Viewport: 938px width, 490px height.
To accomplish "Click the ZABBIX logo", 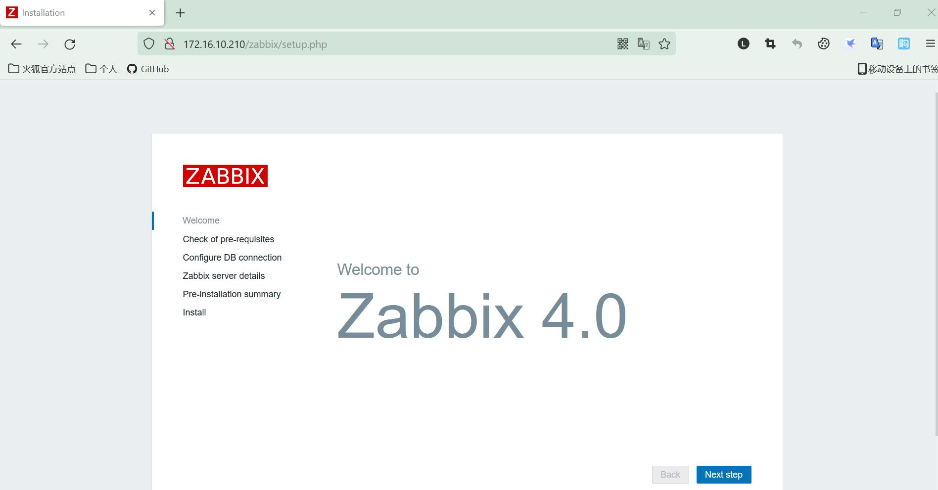I will pyautogui.click(x=225, y=176).
